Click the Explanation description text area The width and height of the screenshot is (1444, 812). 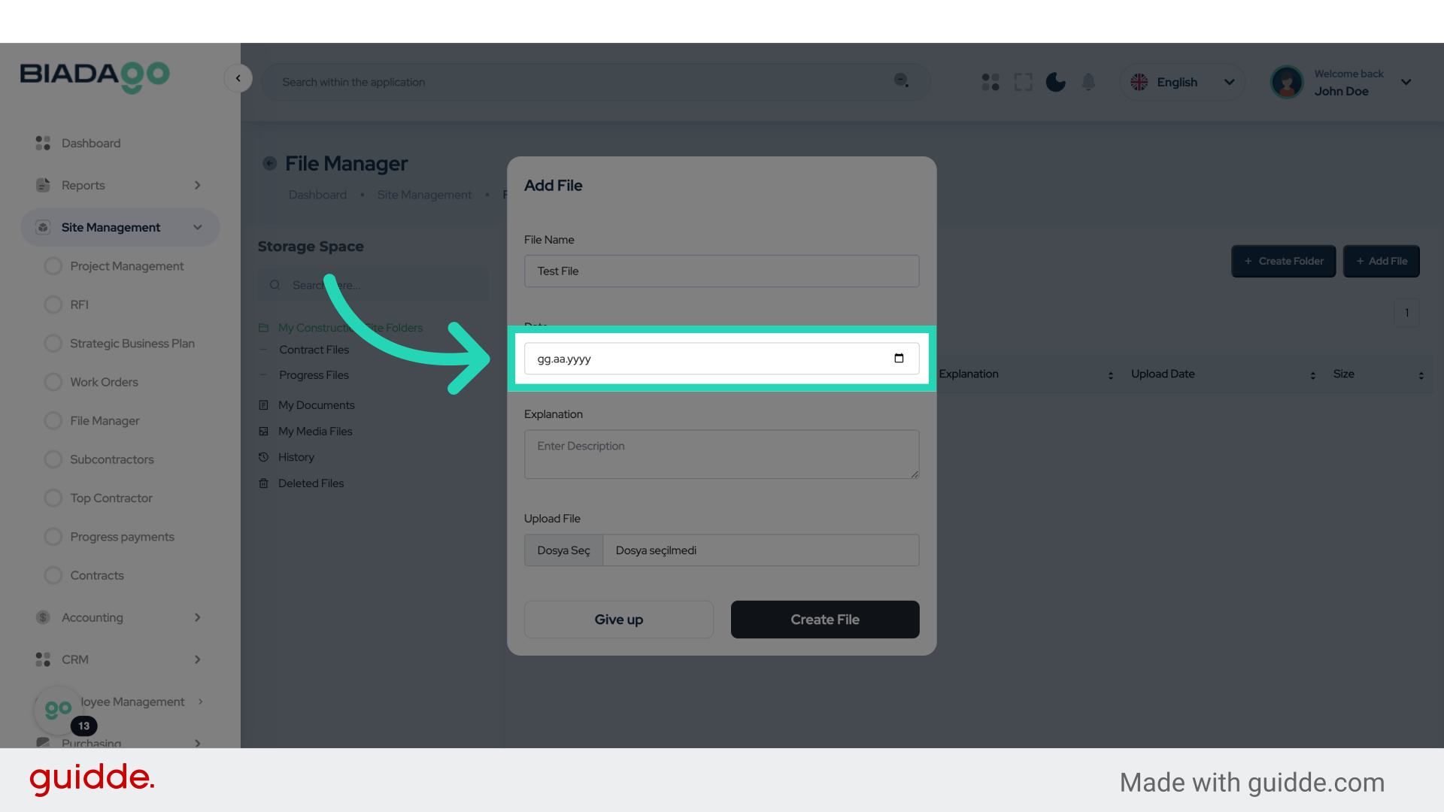tap(721, 454)
